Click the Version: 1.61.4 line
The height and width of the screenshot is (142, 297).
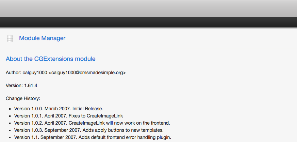tap(21, 85)
